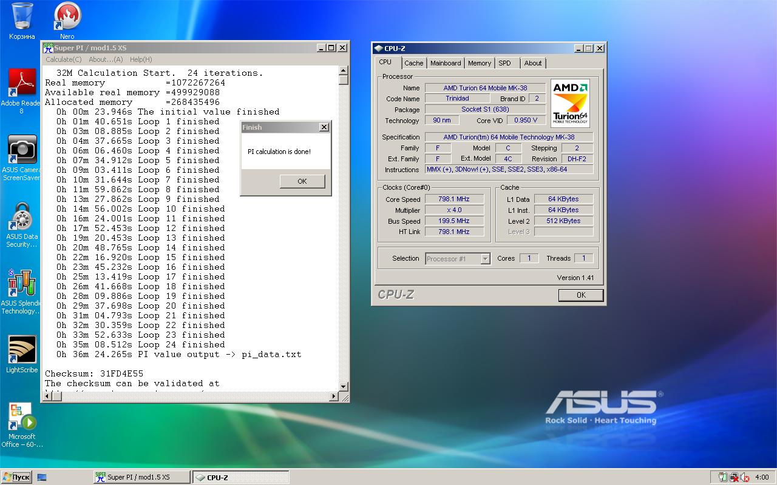777x485 pixels.
Task: Open Microsoft Office 60-day trial shortcut
Action: point(22,425)
